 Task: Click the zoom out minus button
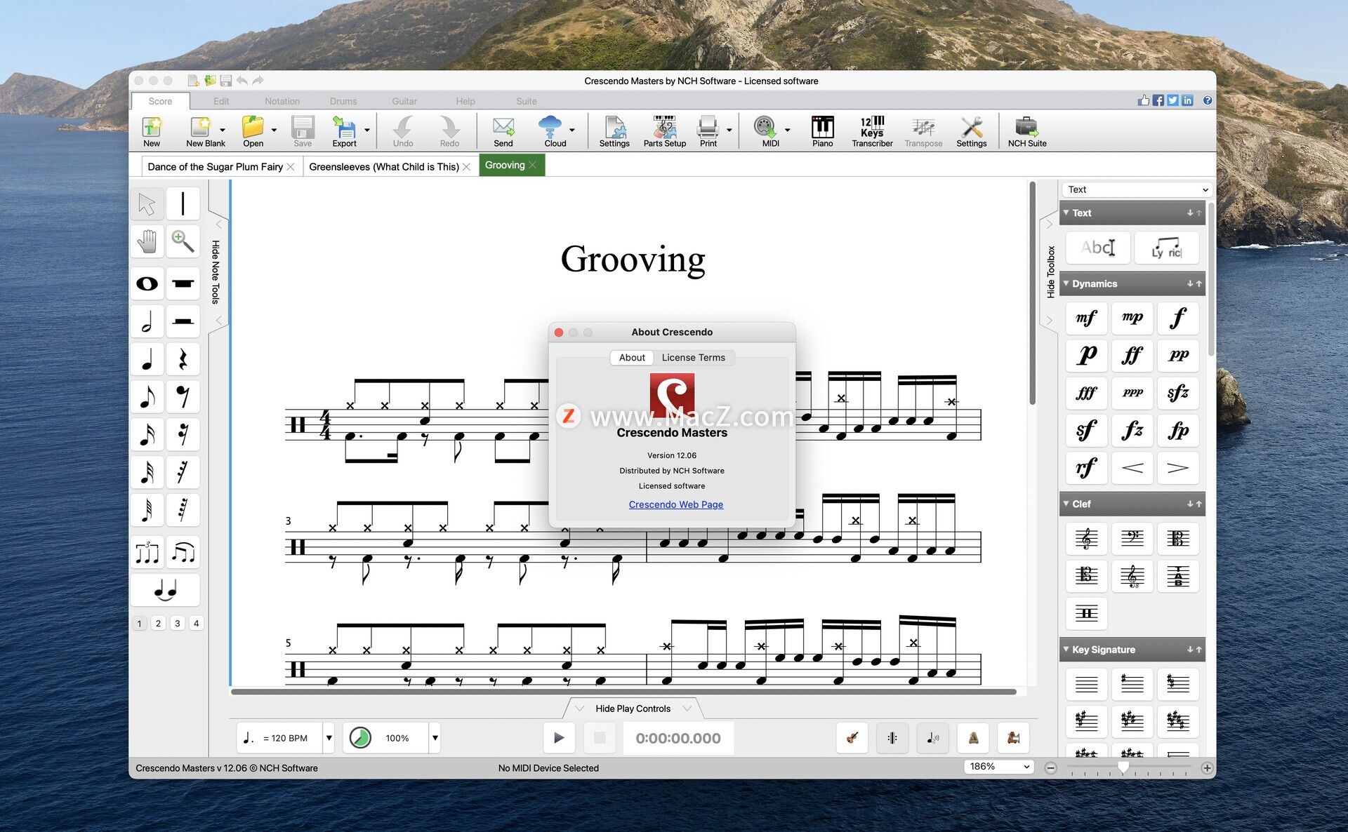tap(1050, 768)
